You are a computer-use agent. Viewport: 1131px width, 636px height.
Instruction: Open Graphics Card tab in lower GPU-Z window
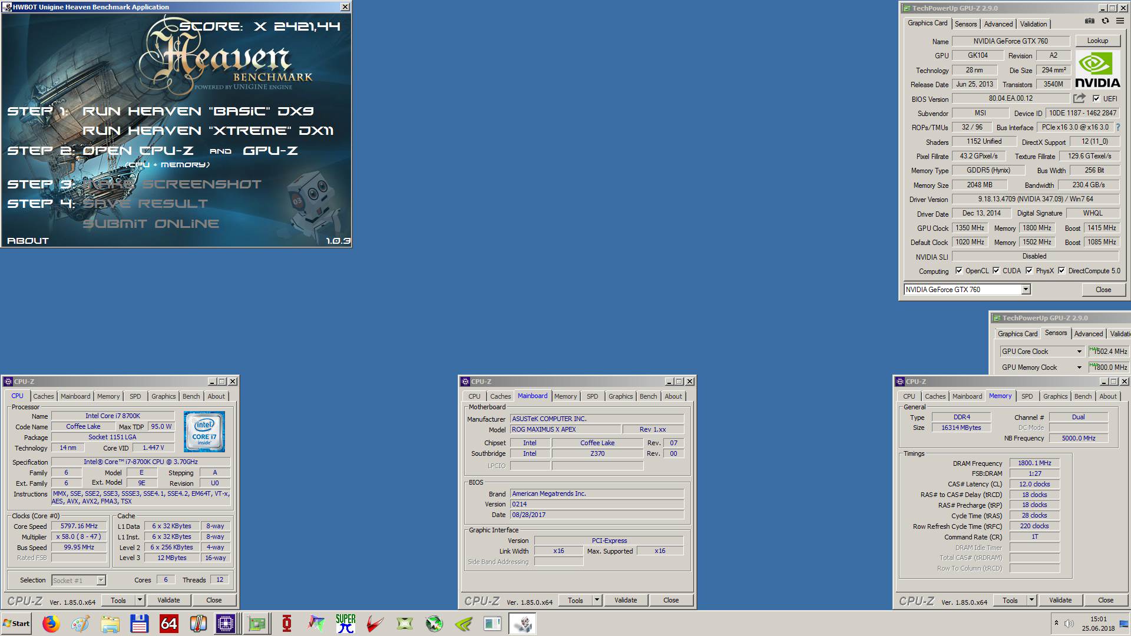click(1017, 334)
